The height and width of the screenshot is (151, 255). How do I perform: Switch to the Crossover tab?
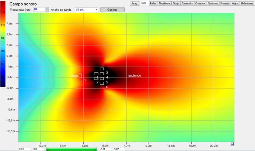(200, 4)
